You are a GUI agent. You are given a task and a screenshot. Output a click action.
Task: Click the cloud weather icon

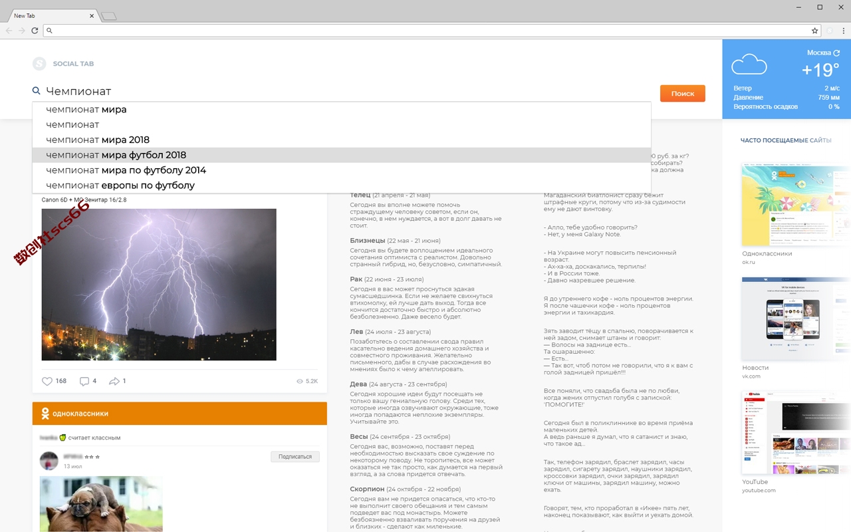[x=749, y=65]
